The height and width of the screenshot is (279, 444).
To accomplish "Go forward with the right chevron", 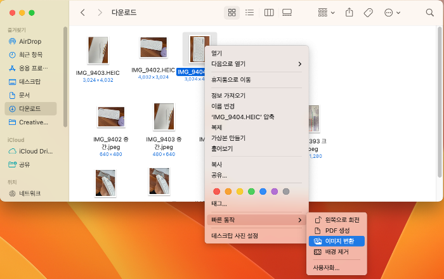I will [x=100, y=13].
